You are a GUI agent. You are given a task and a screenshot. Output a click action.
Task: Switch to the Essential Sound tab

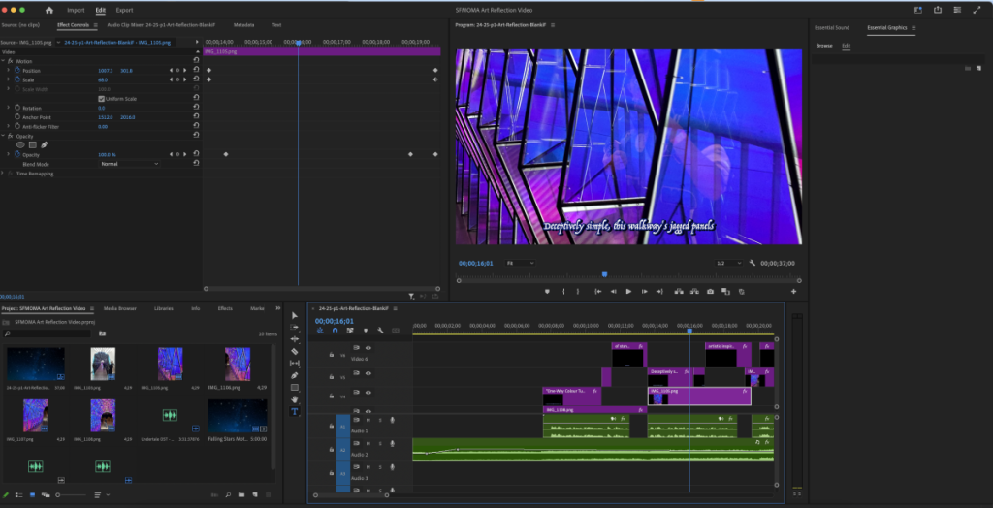[832, 28]
